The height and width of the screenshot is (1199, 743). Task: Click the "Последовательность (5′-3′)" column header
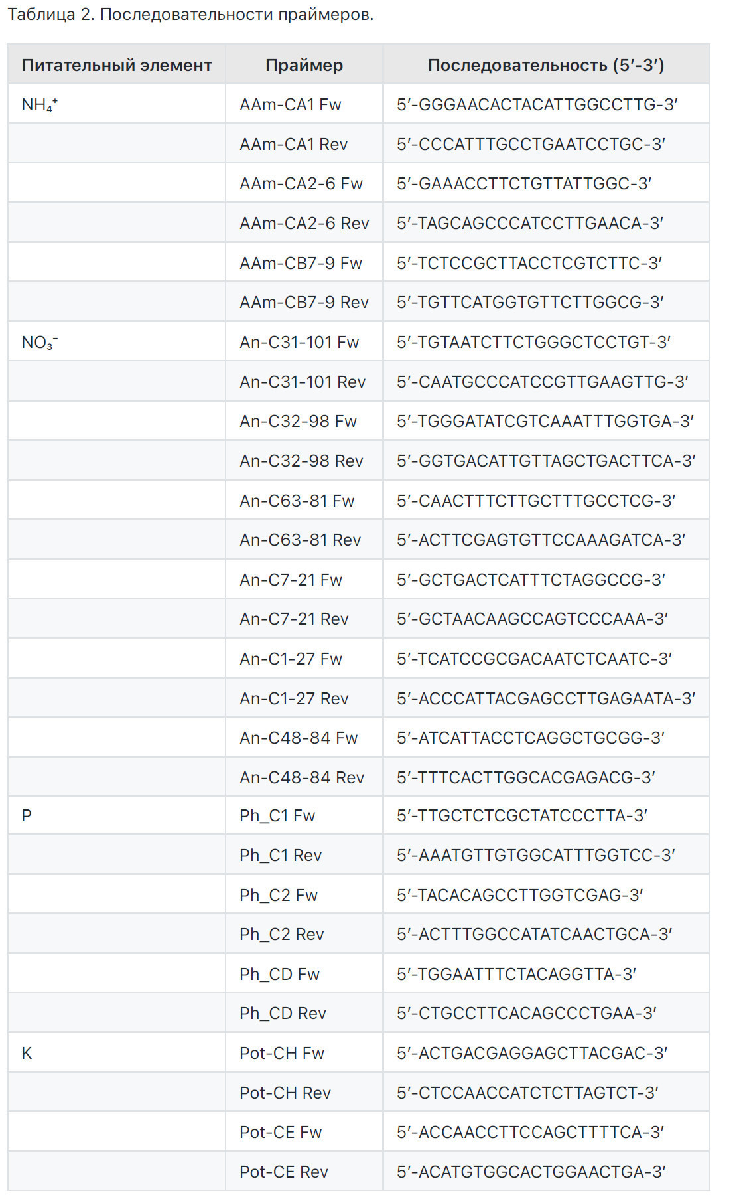point(545,65)
